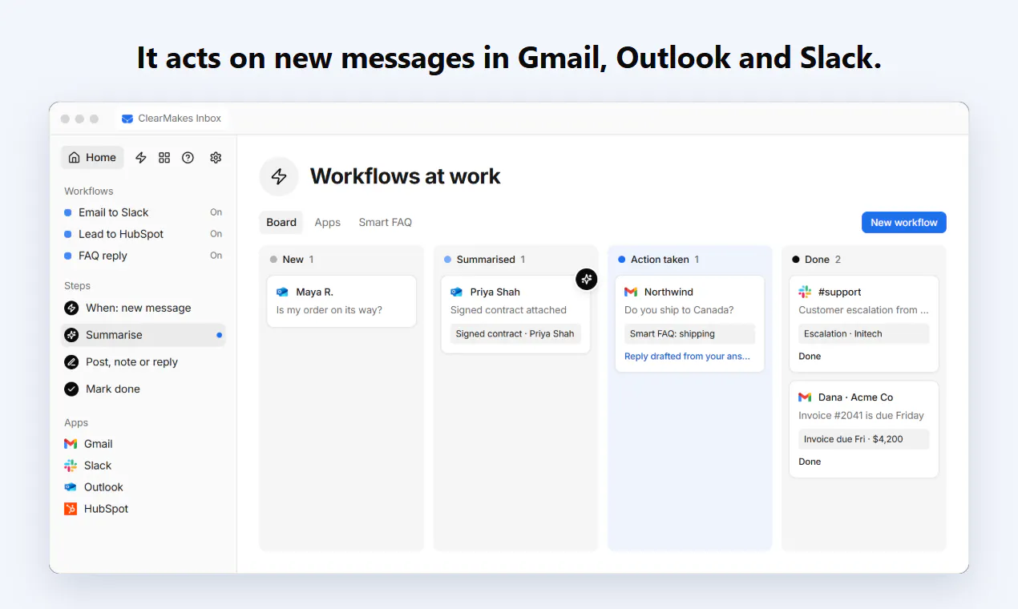Click the ClearMakes Inbox window tab

coord(172,119)
